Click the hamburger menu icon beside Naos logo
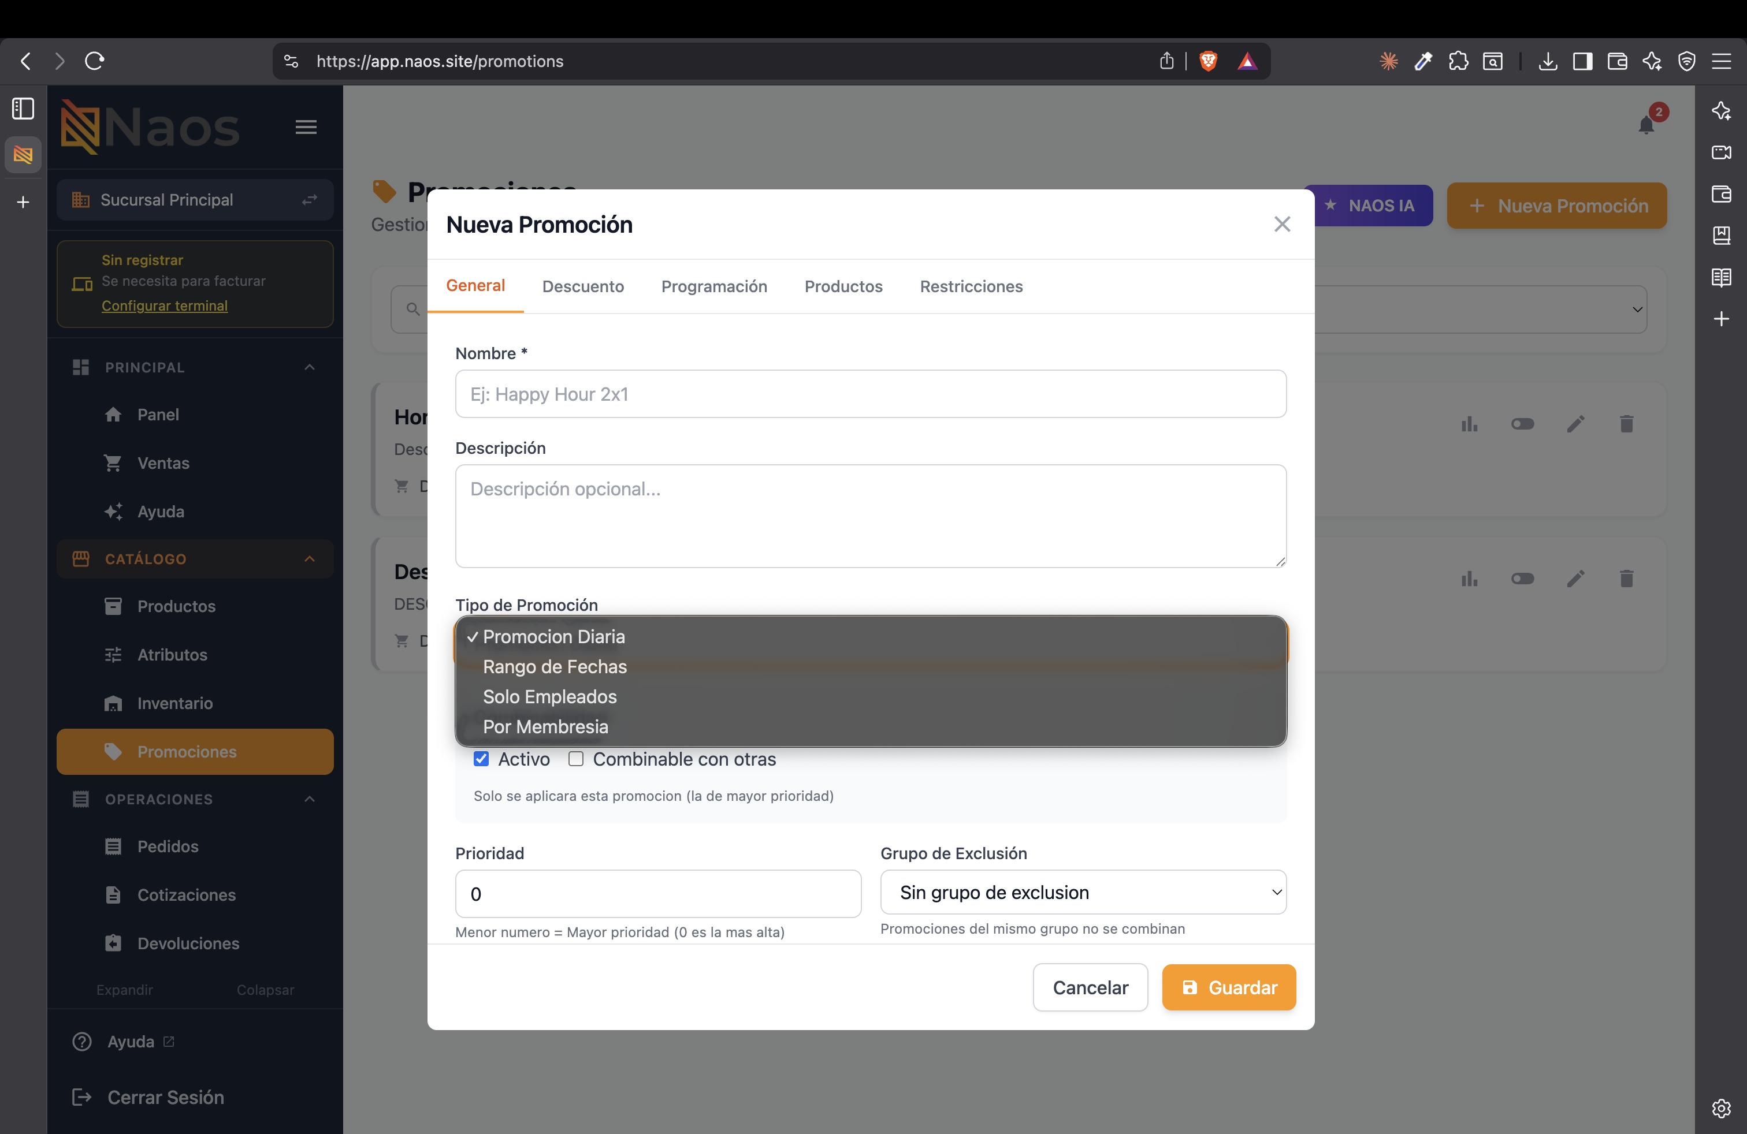The height and width of the screenshot is (1134, 1747). (x=306, y=127)
